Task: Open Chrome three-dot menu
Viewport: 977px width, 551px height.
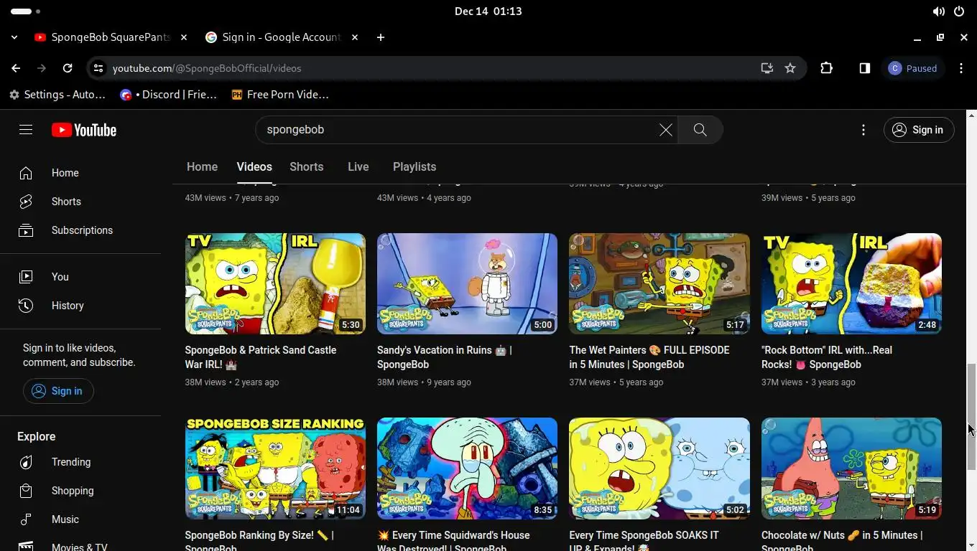Action: click(x=961, y=68)
